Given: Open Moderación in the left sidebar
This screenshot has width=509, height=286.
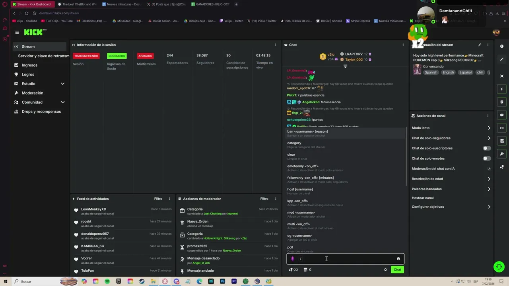Looking at the screenshot, I should 39,93.
